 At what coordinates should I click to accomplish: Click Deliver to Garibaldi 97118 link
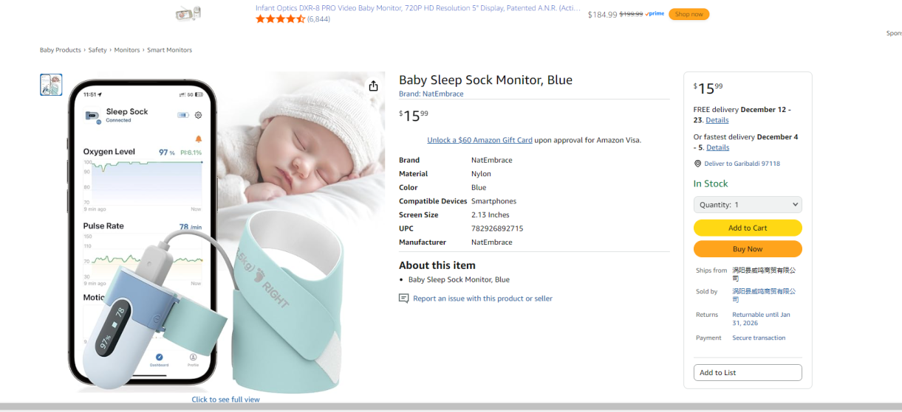(742, 164)
